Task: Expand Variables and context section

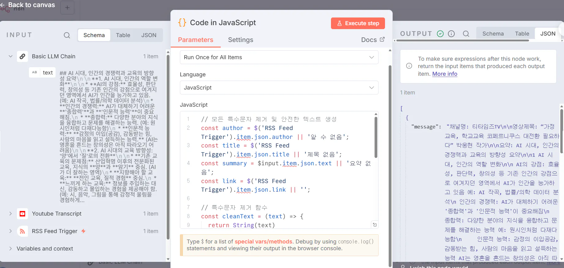Action: point(10,249)
